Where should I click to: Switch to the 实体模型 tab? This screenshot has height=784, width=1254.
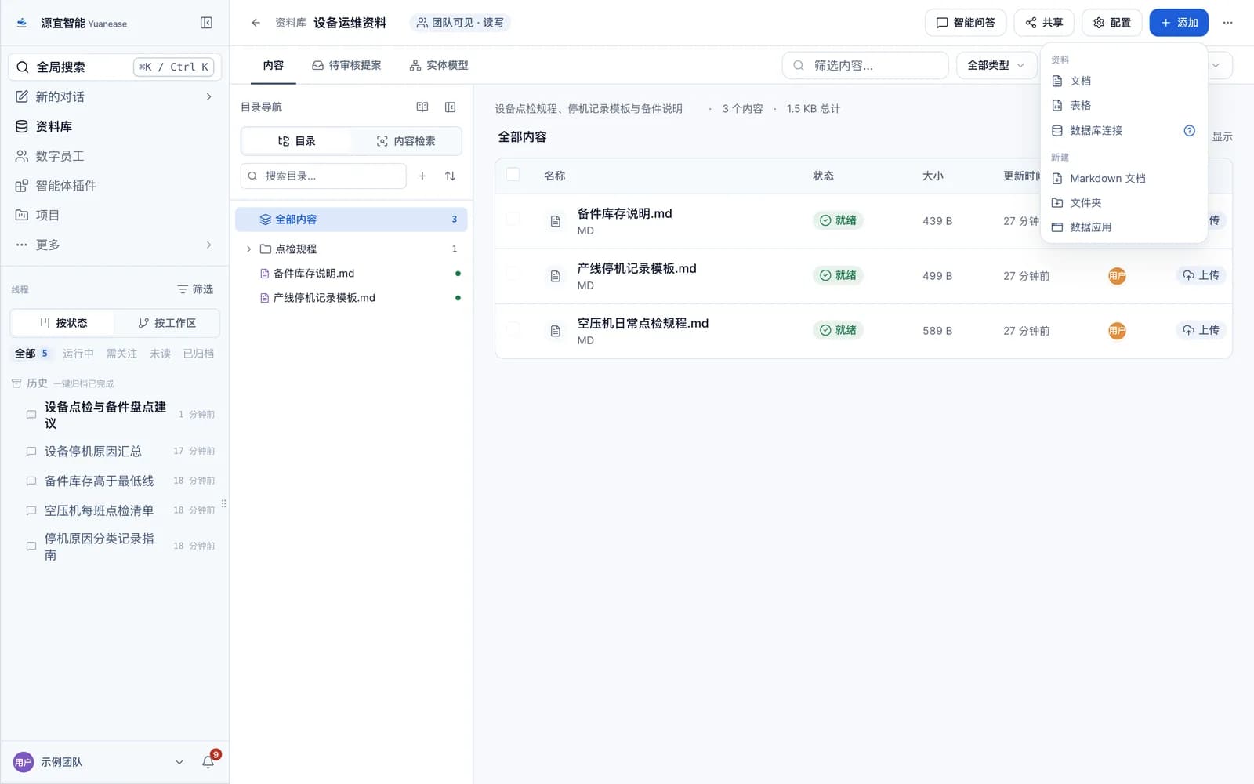point(439,65)
